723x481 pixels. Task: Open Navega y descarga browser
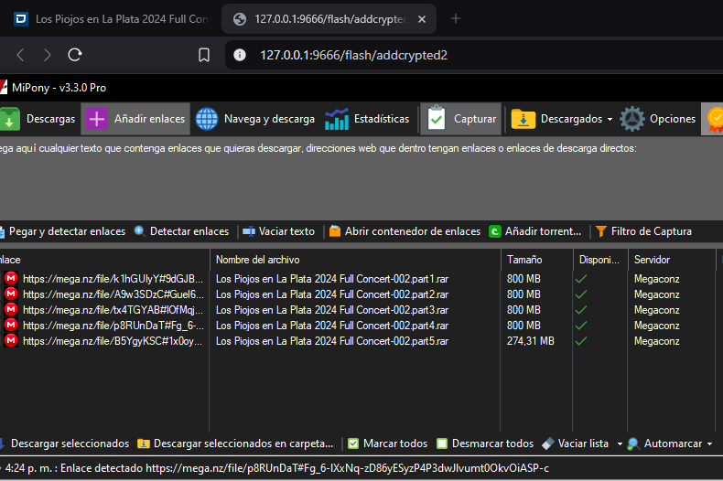click(x=255, y=119)
